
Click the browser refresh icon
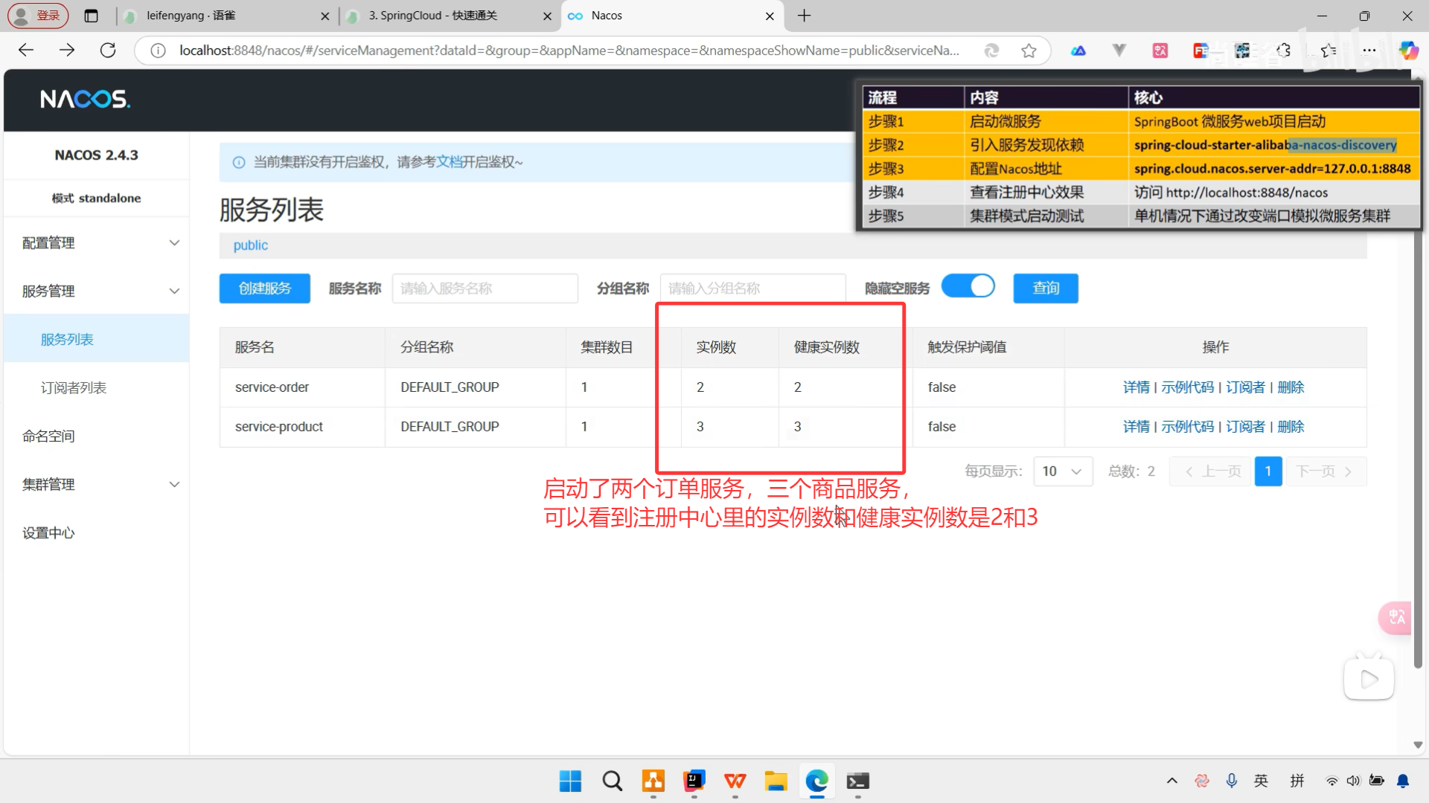[x=108, y=50]
